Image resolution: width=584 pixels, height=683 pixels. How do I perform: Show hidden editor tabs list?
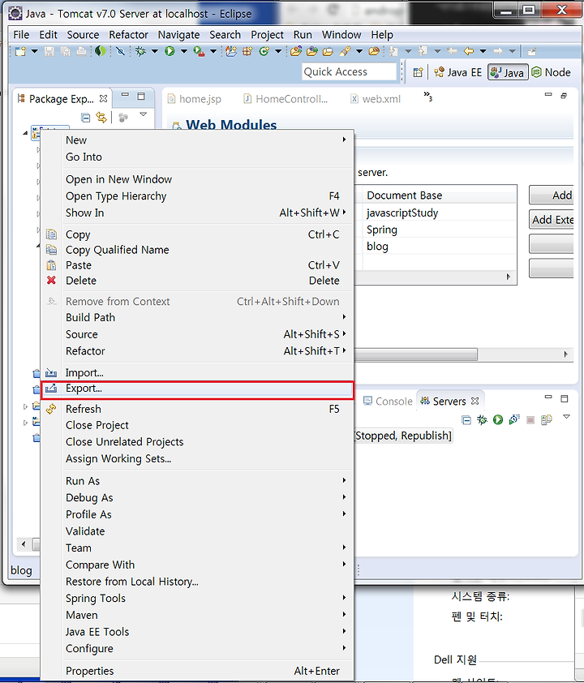pos(428,96)
